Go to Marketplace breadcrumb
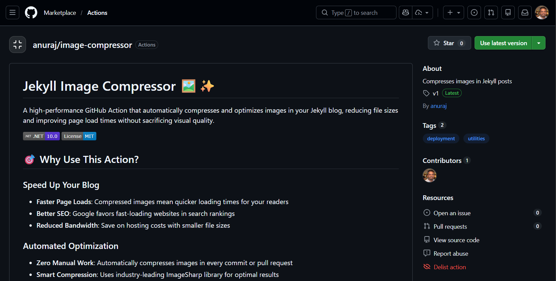 [60, 13]
